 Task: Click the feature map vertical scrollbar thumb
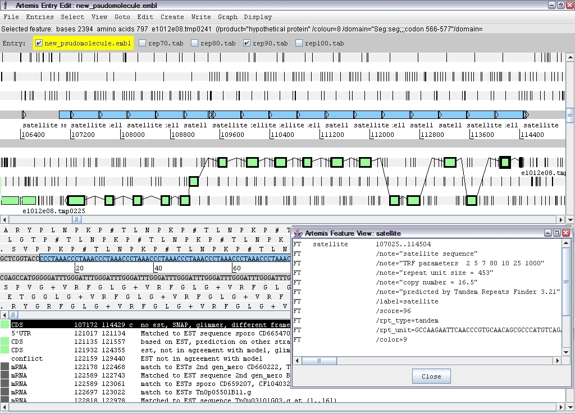point(570,114)
